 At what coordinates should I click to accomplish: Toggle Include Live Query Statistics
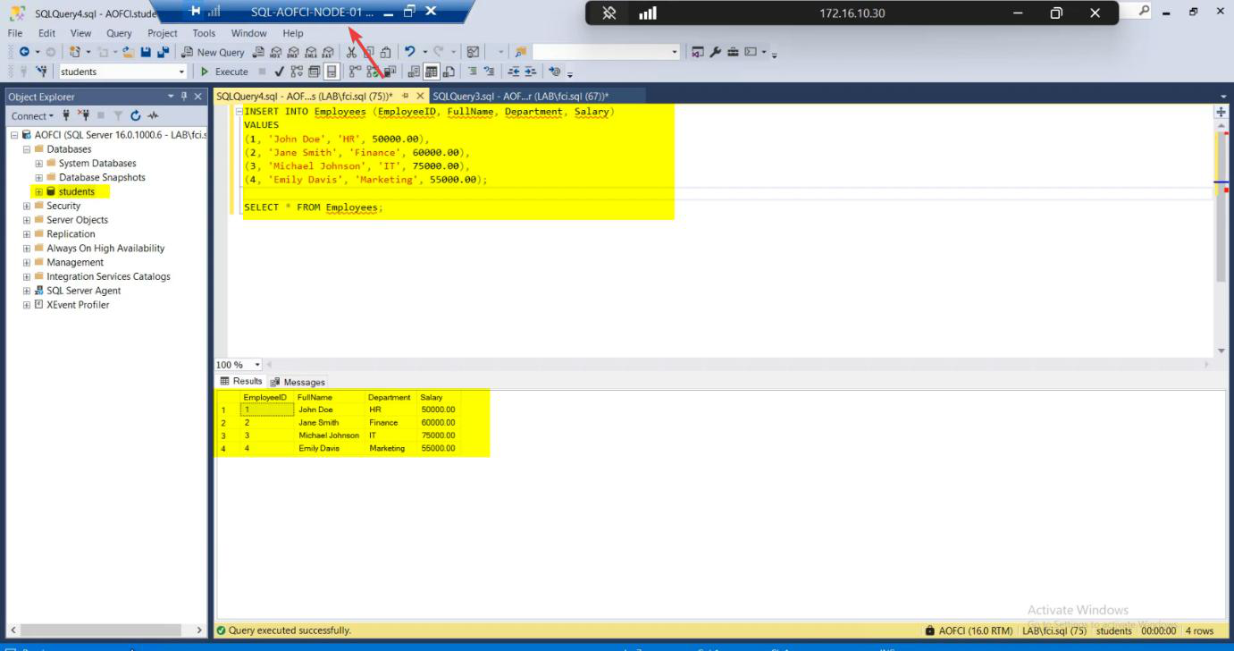(373, 72)
